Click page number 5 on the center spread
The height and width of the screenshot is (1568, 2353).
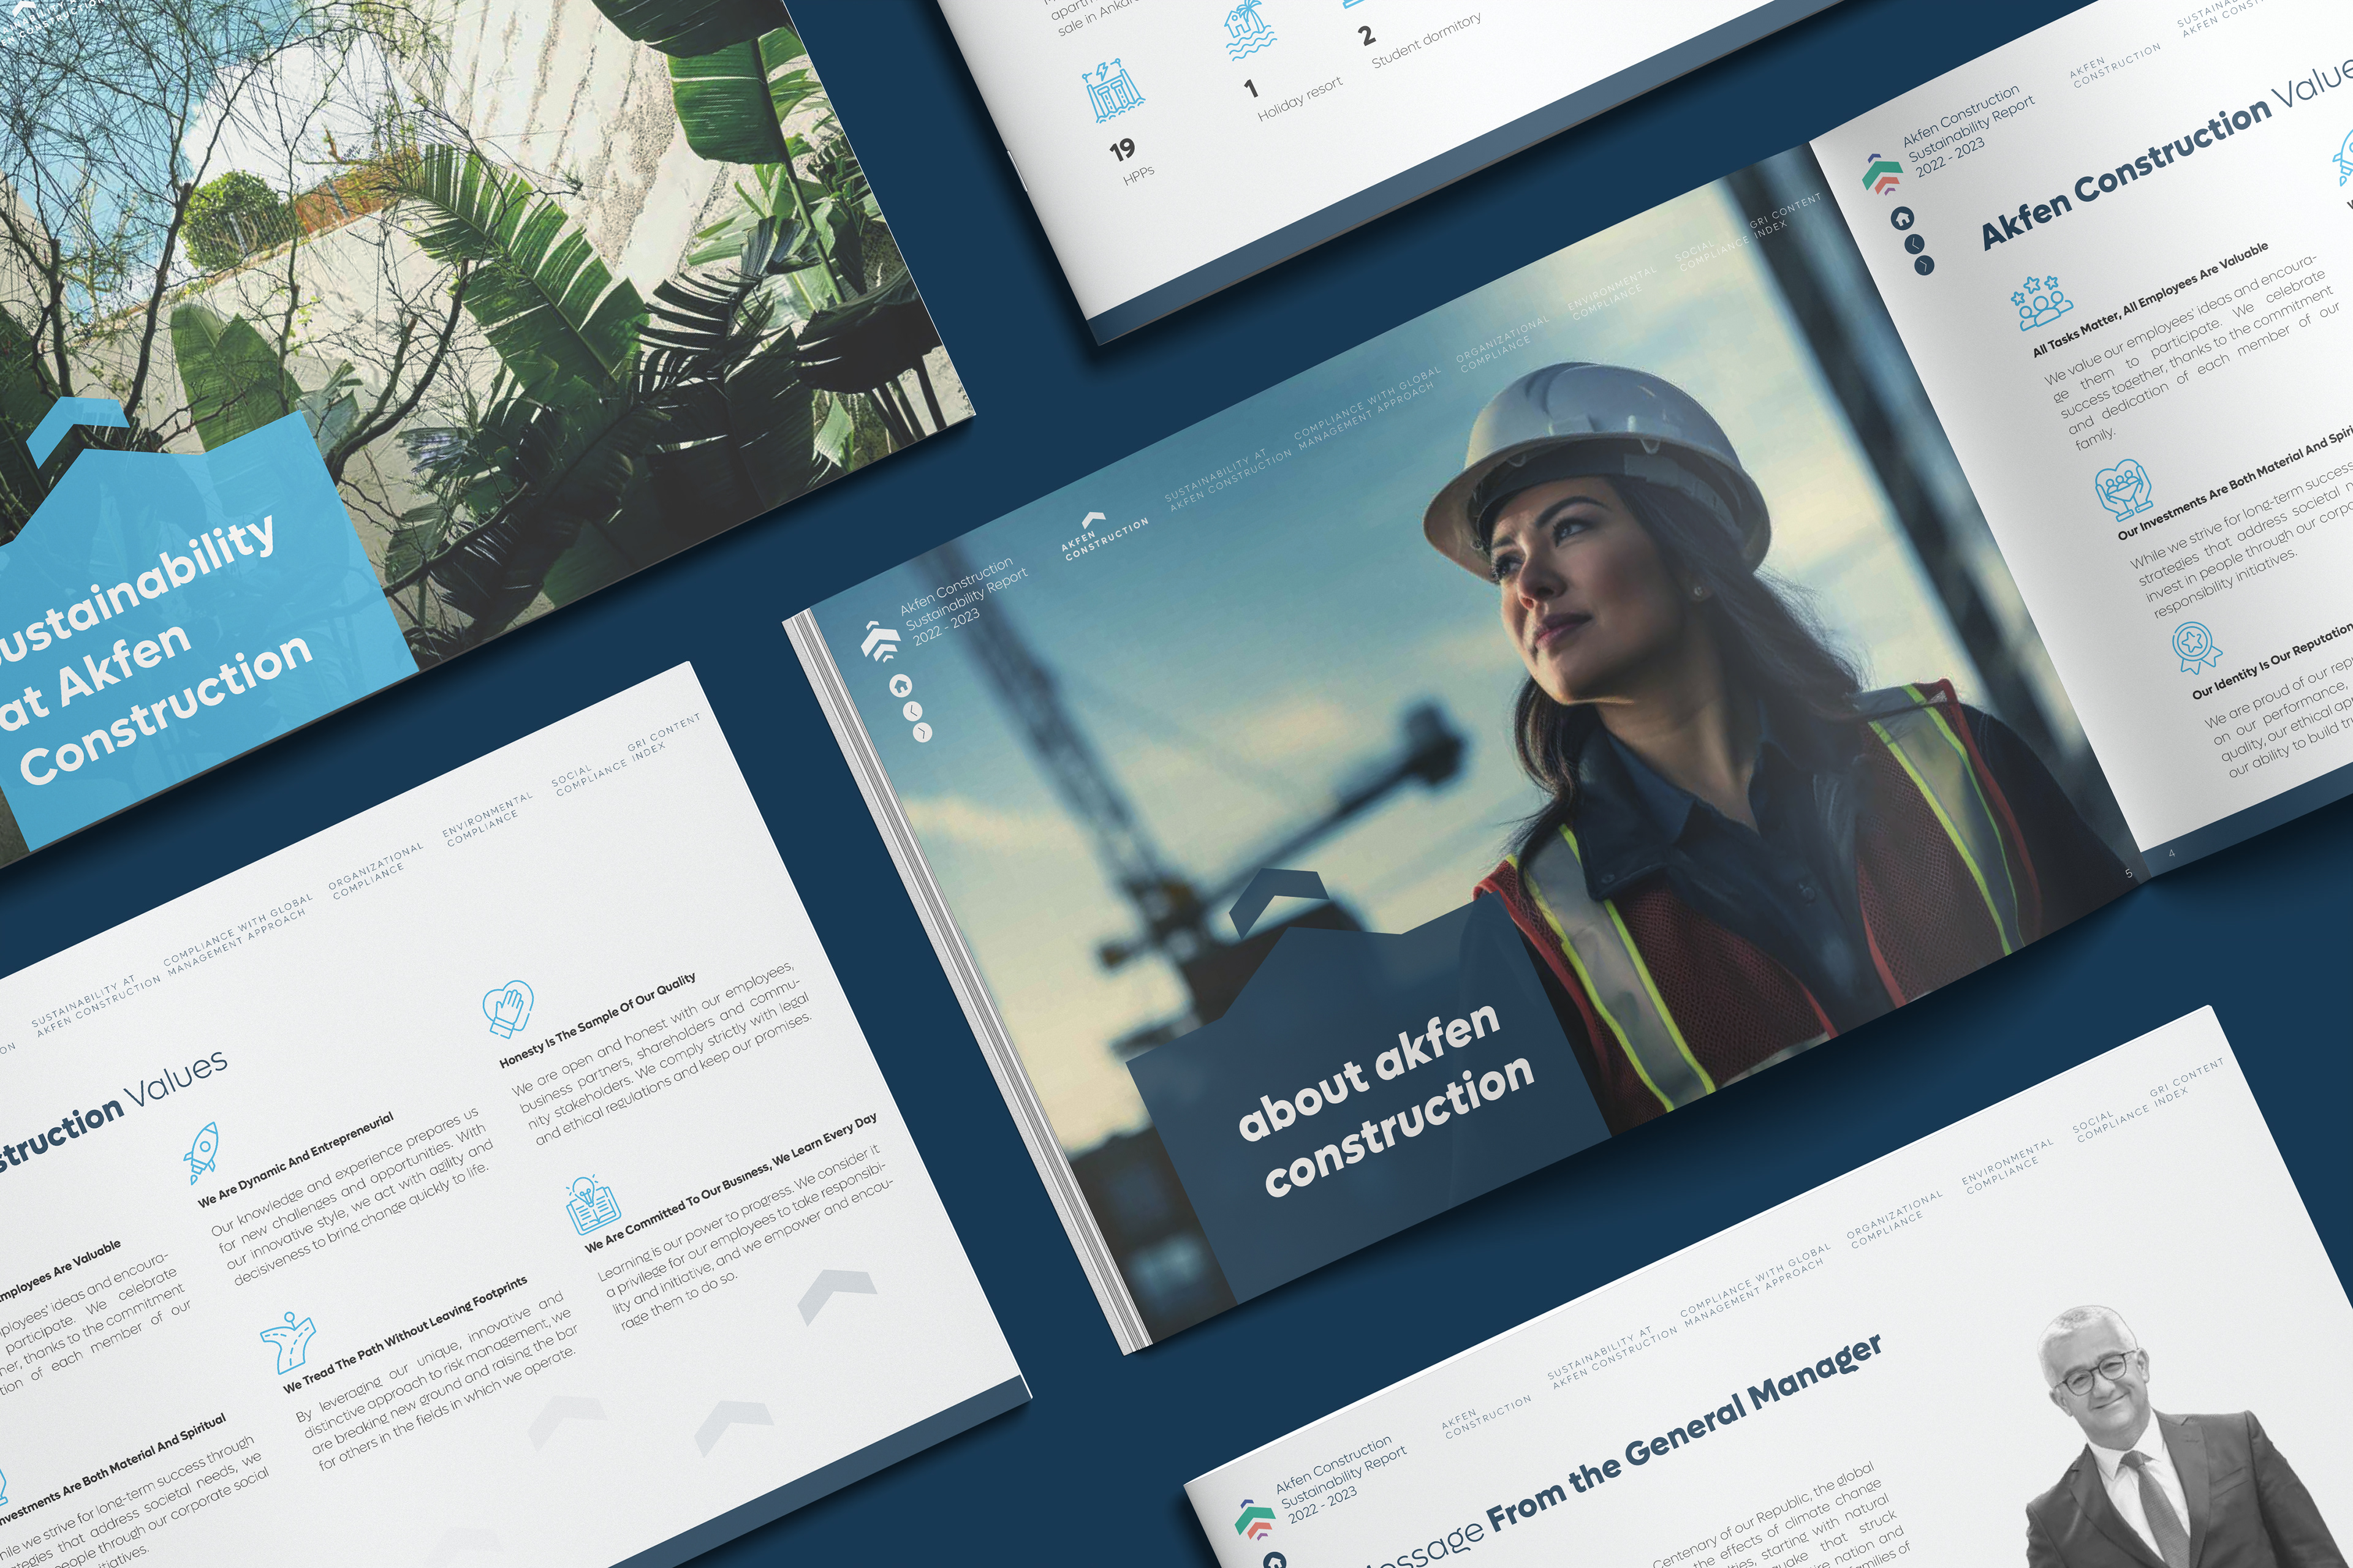click(2129, 873)
